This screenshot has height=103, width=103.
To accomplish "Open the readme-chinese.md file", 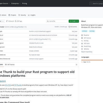I will 5,59.
